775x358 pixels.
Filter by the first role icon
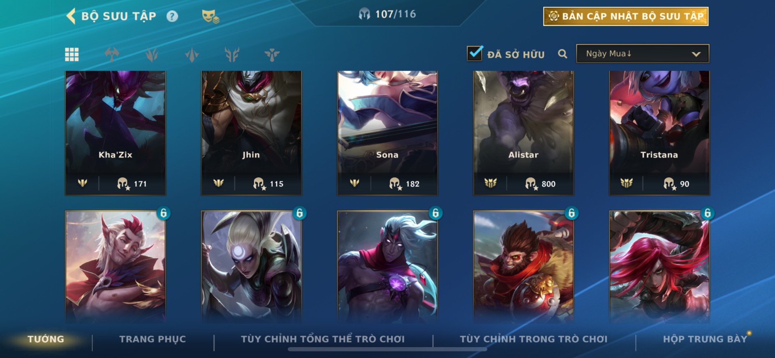112,54
